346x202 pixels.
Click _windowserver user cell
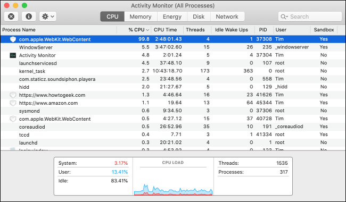coord(292,47)
